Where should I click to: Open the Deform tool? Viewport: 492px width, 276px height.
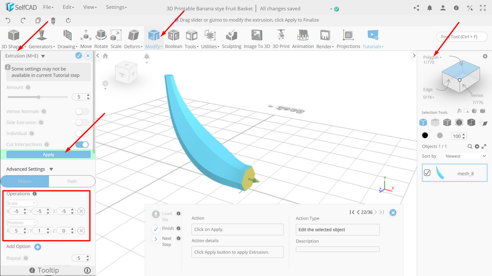point(134,39)
